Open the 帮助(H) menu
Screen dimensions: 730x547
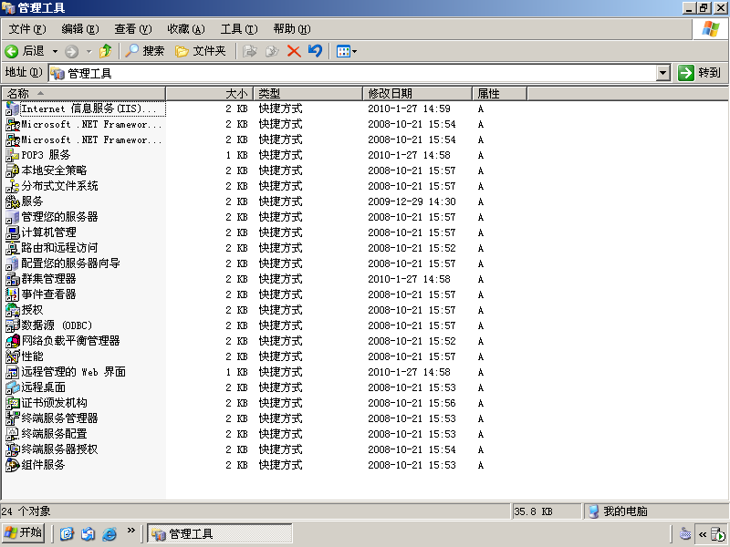pos(292,29)
